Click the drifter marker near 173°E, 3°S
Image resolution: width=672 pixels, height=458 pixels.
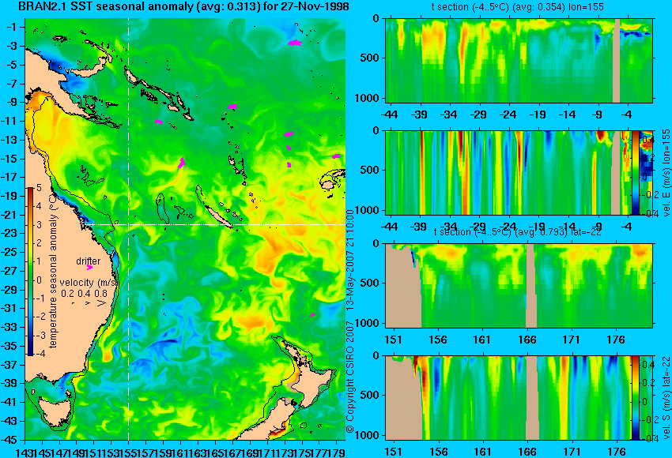tap(294, 43)
